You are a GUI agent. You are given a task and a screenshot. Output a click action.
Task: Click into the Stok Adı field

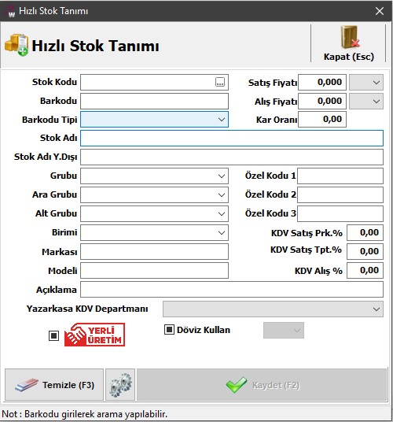232,139
